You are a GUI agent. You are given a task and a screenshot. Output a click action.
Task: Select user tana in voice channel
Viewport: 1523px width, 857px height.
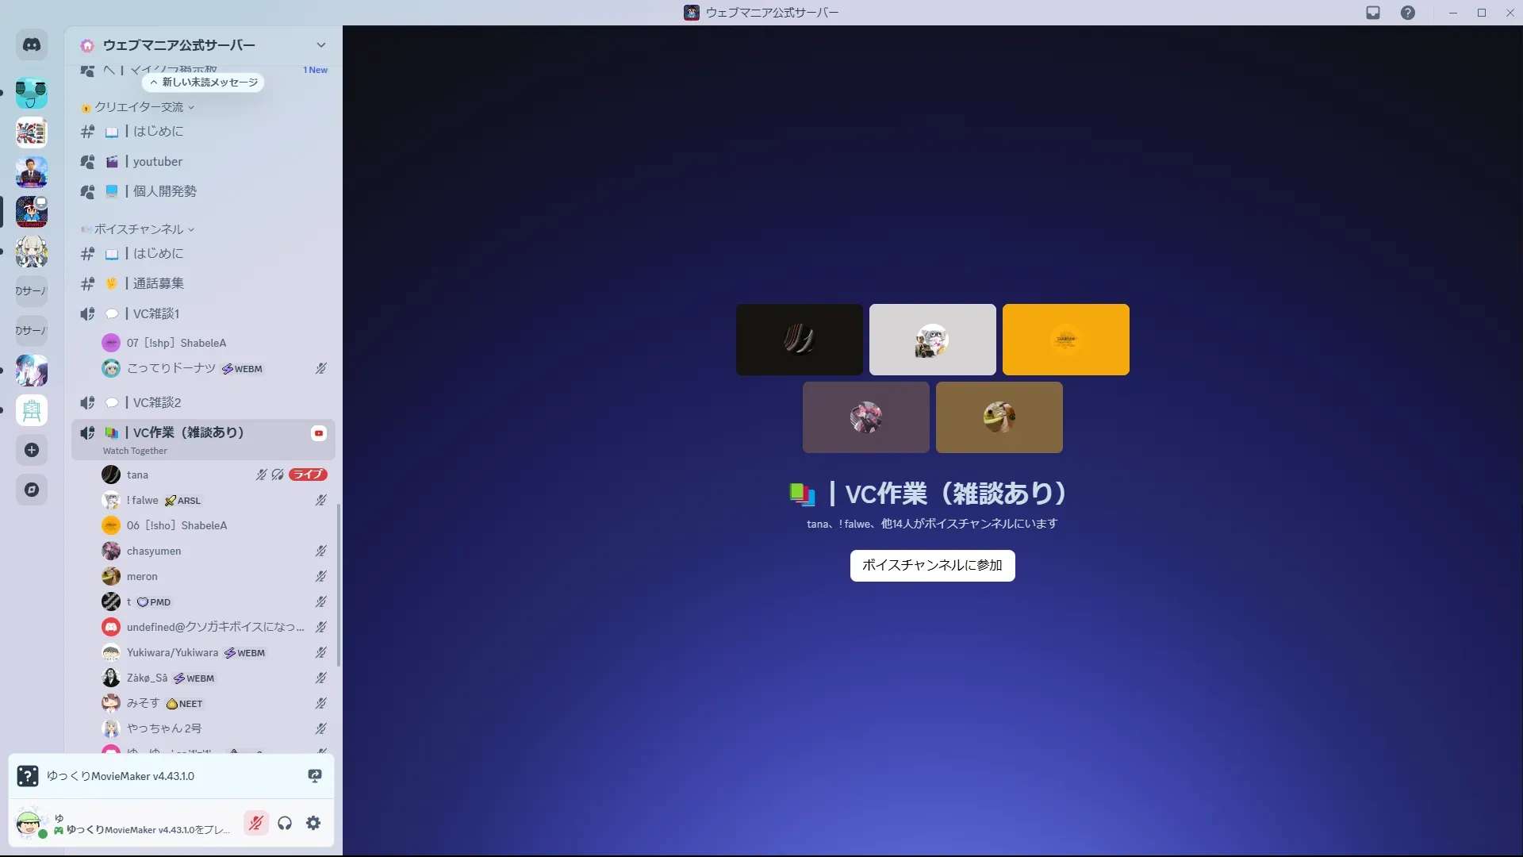pos(137,475)
